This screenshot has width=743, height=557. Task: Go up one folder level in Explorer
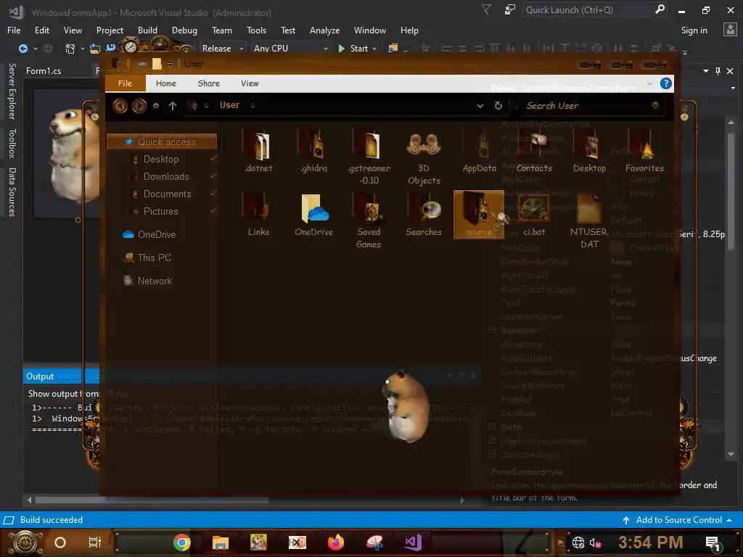pos(173,106)
